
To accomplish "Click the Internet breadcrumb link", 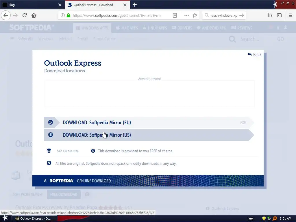I will tap(65, 39).
